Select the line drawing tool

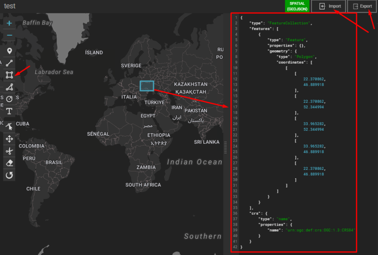point(9,63)
